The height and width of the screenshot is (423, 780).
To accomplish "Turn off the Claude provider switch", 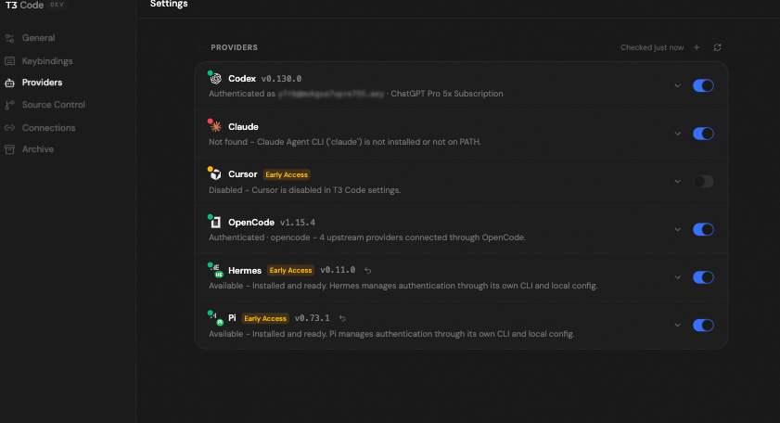I will pyautogui.click(x=703, y=134).
